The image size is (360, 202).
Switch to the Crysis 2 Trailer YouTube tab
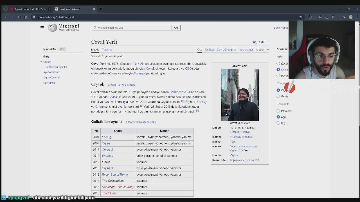30,9
